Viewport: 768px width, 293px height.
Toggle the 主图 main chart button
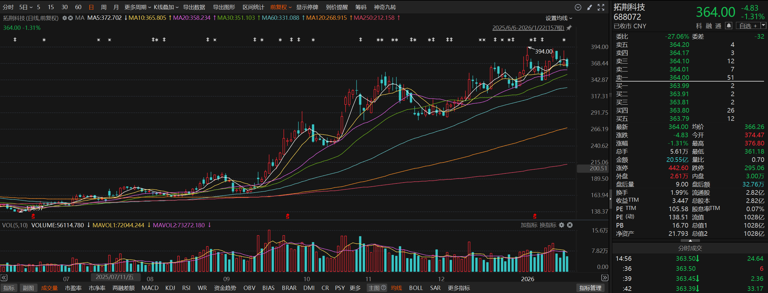coord(377,288)
